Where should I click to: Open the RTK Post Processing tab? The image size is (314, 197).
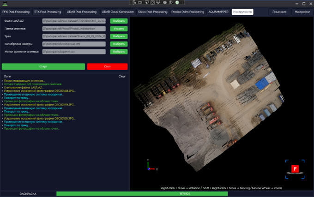48,12
